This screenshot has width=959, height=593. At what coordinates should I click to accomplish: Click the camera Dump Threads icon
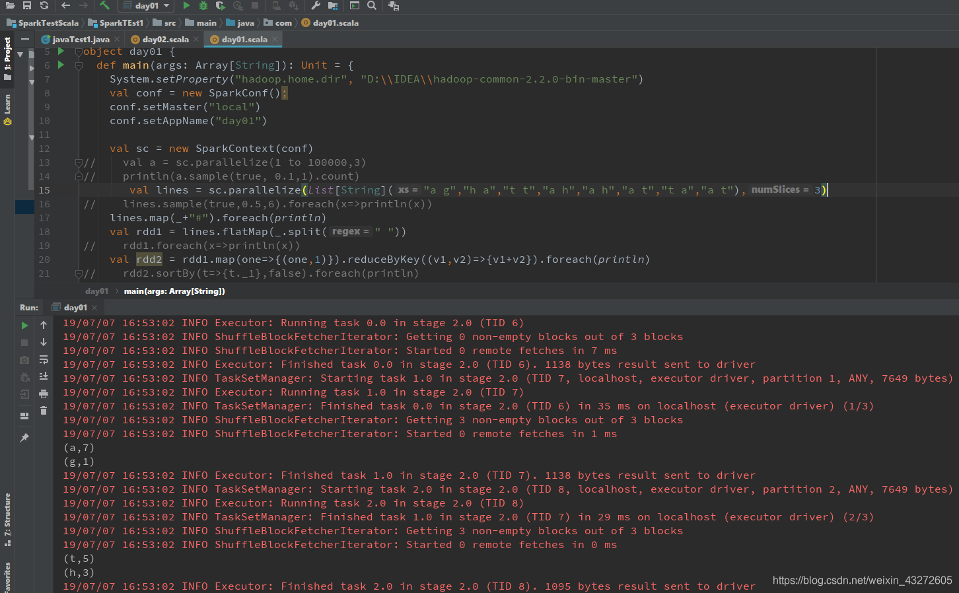24,360
